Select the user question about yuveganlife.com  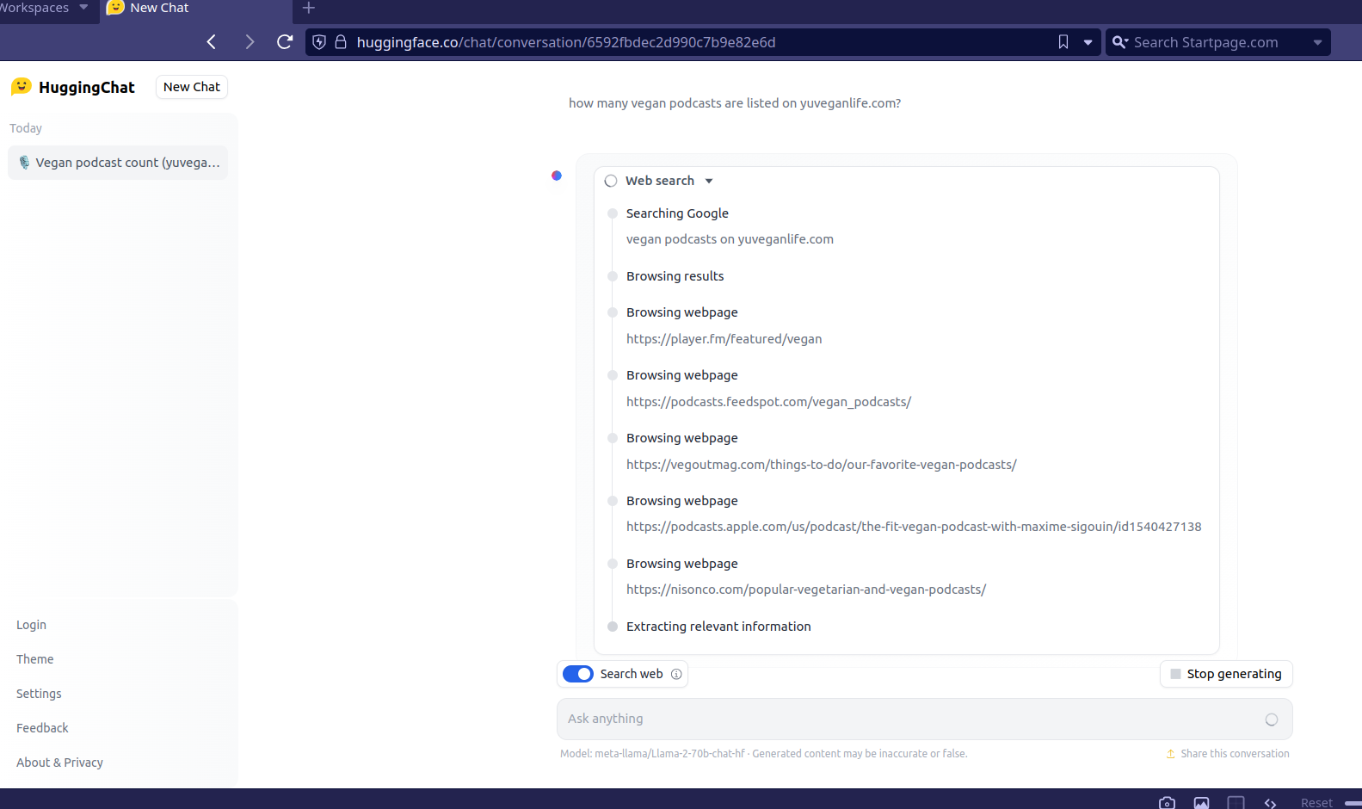point(735,103)
